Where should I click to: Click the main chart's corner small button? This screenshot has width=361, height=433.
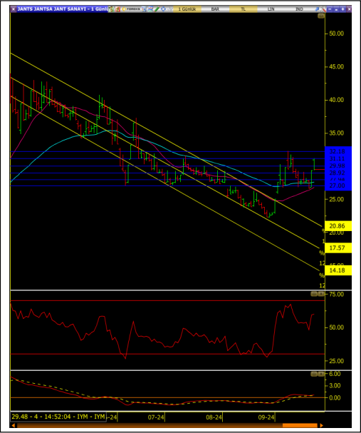321,16
